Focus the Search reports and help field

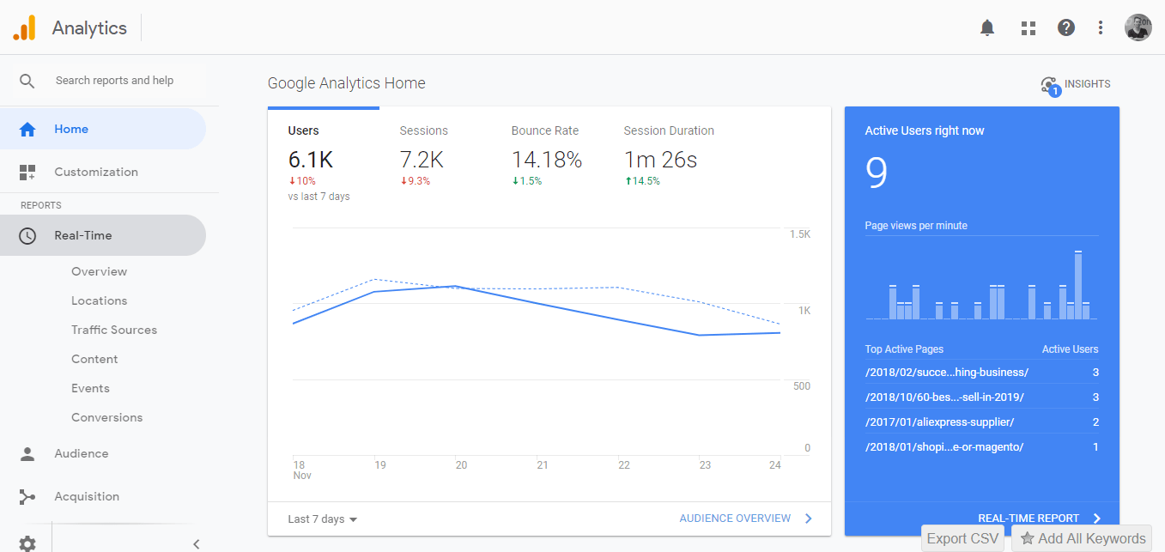(x=114, y=81)
